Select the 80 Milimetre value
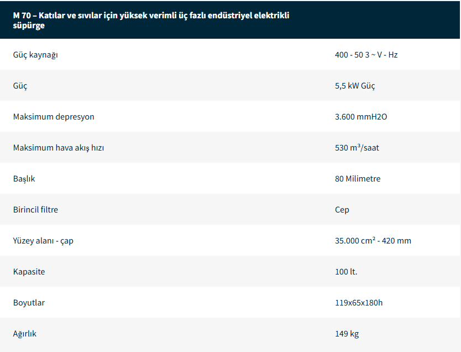This screenshot has height=352, width=461. point(358,179)
